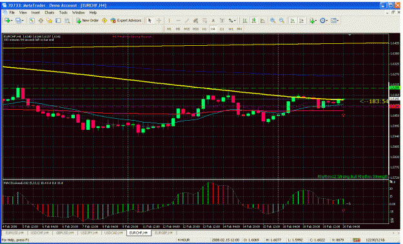Viewport: 403px width, 244px height.
Task: Select the H1 timeframe
Action: pos(204,29)
